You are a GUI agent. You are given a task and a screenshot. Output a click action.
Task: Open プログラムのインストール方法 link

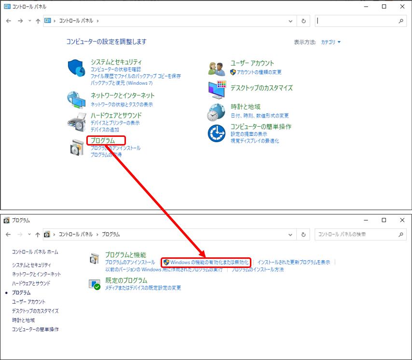click(x=258, y=269)
